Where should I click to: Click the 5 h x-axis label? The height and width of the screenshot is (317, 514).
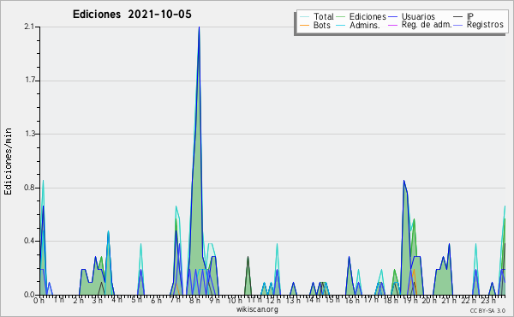tap(136, 300)
